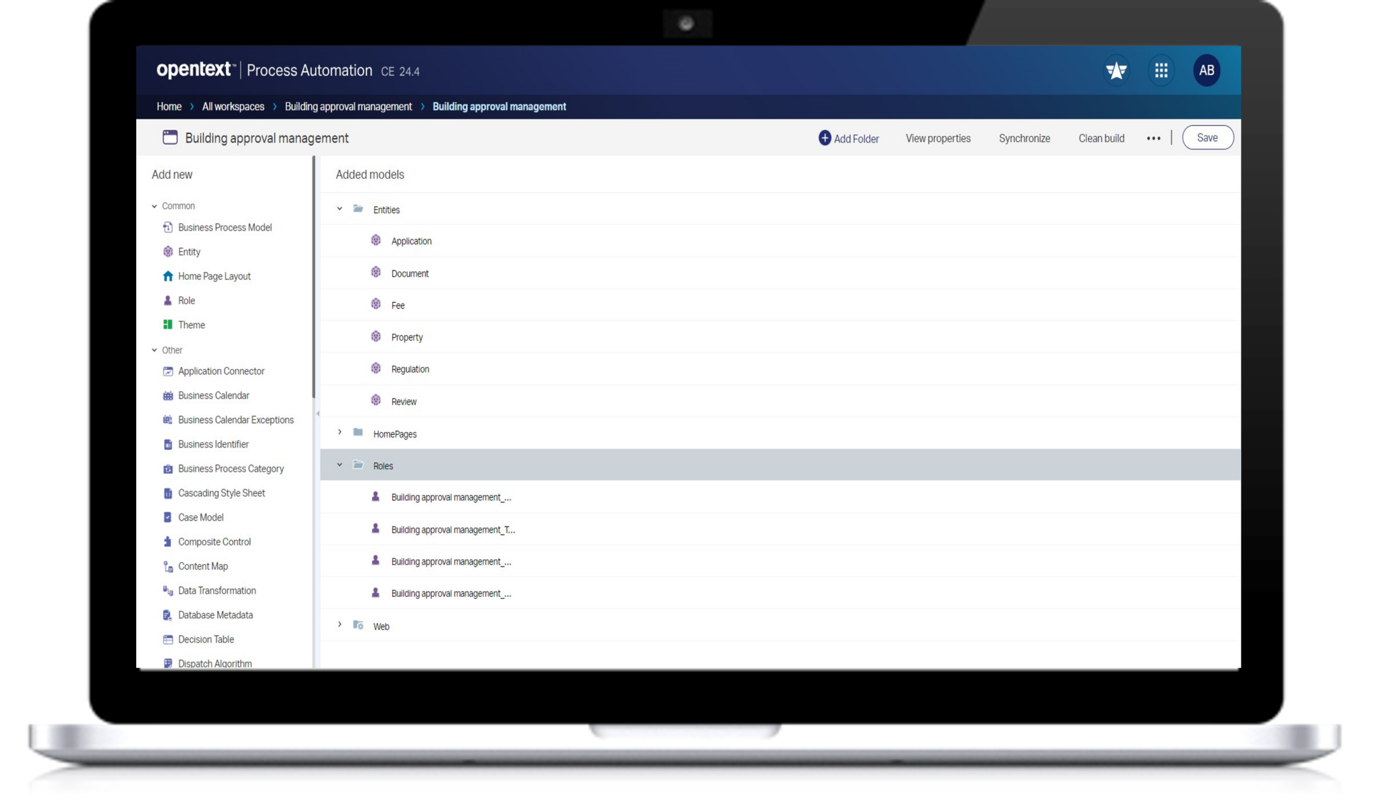1373x808 pixels.
Task: Select the Entity model icon in Add new panel
Action: click(168, 251)
